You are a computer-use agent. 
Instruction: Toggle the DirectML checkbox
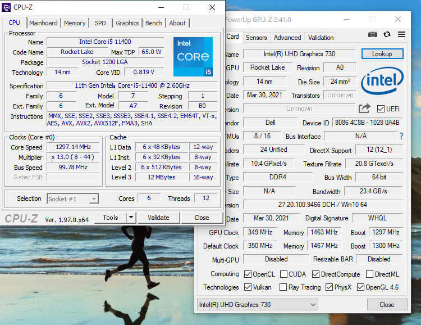point(370,274)
